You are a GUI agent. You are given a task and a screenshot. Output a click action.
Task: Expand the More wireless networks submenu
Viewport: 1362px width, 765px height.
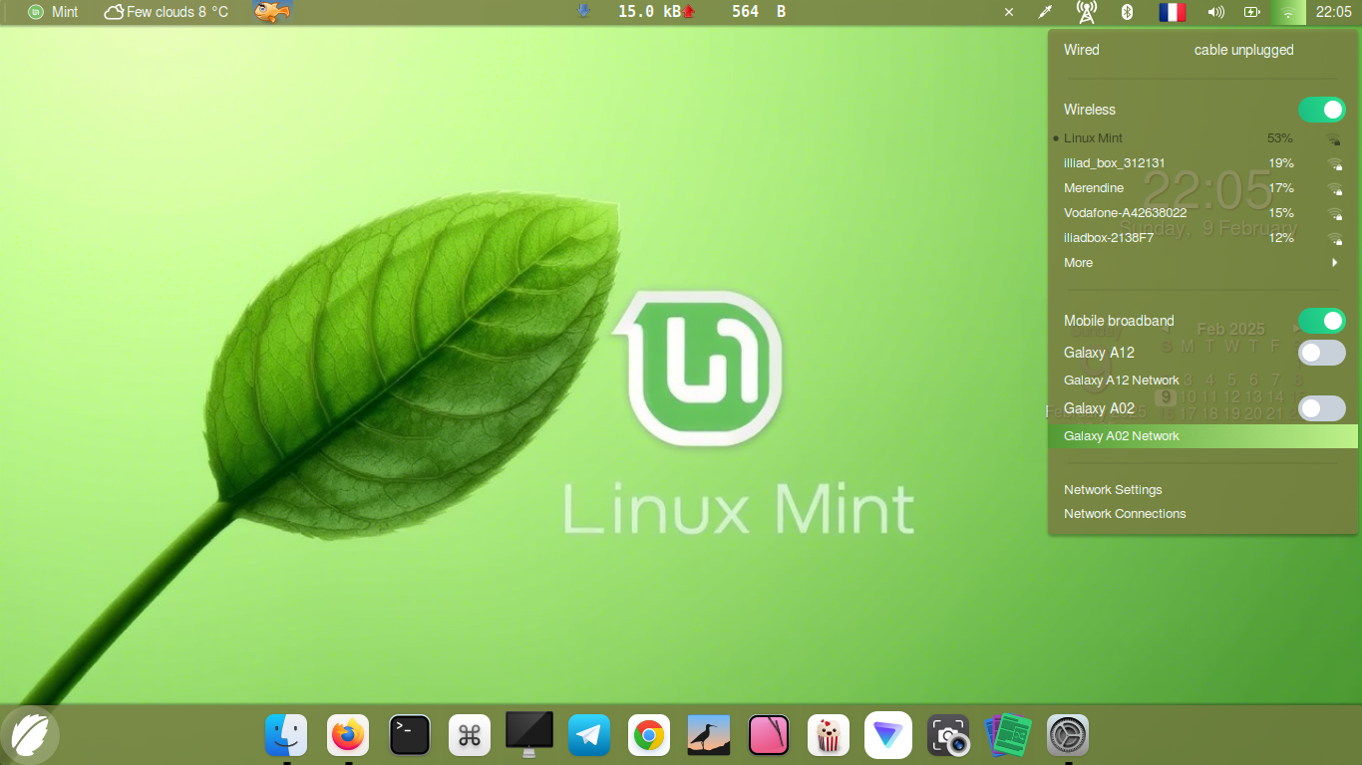click(1203, 263)
